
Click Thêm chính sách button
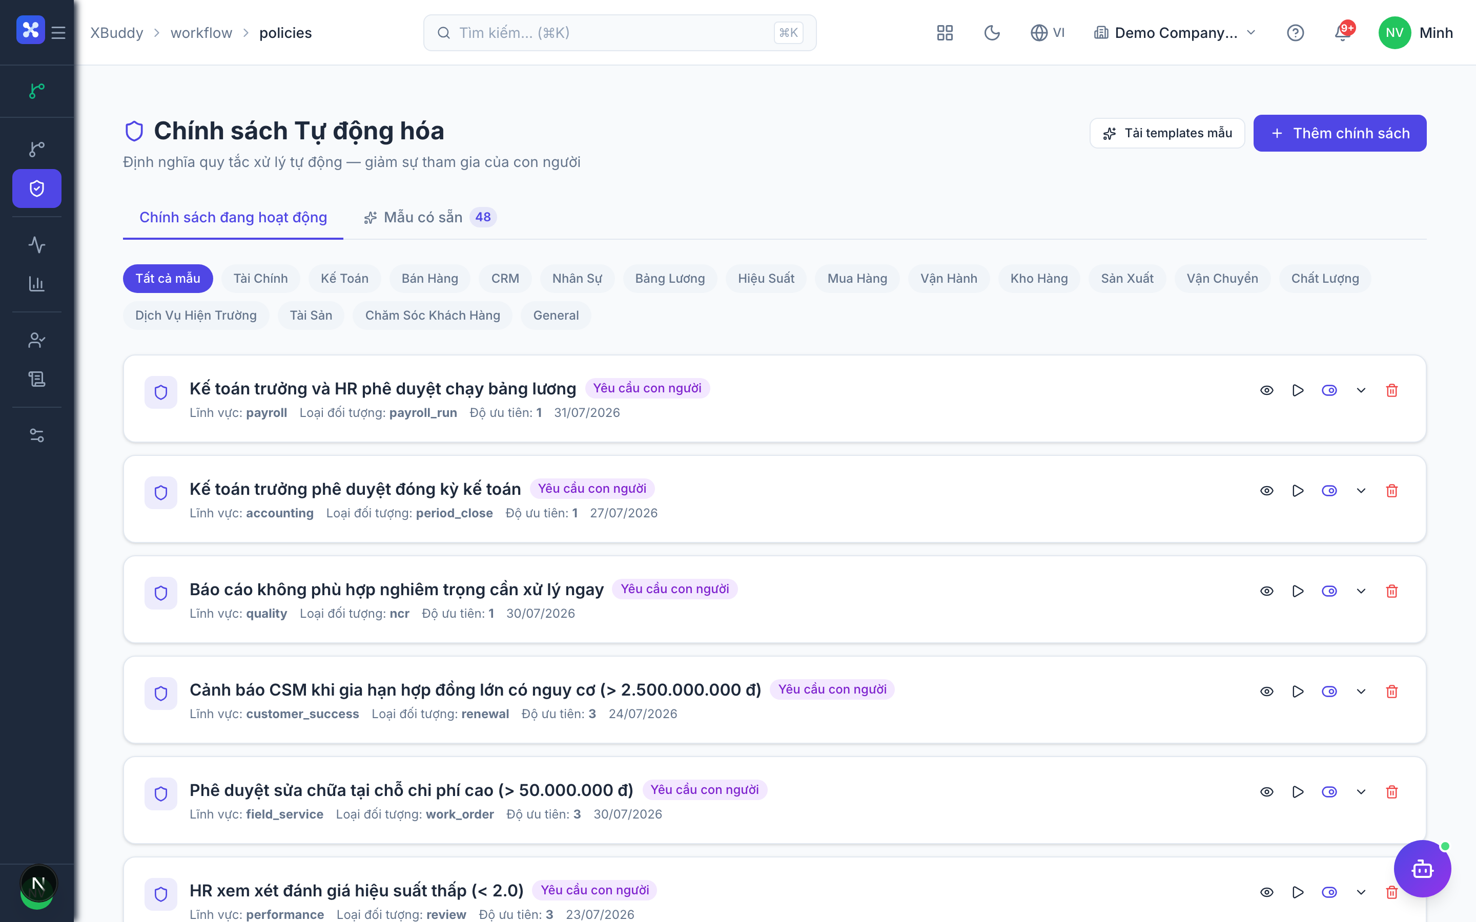(1339, 134)
